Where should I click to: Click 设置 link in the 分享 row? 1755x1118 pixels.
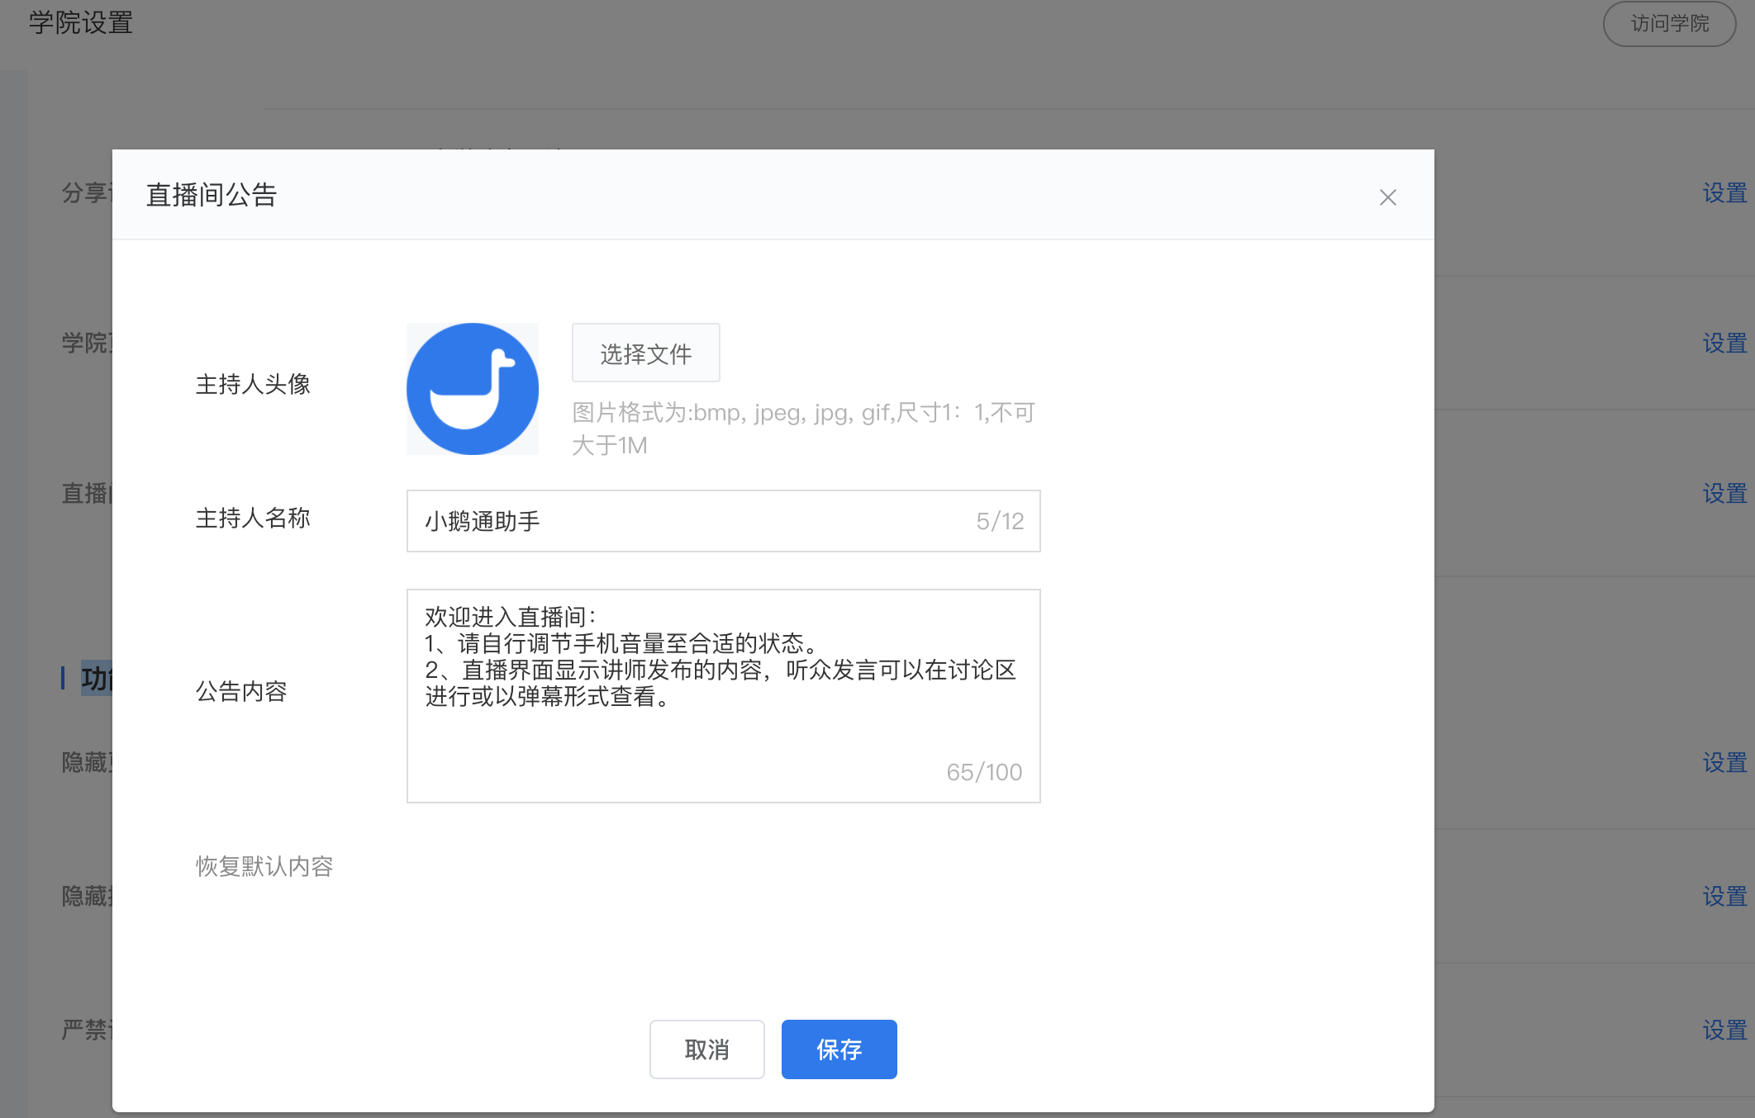[1724, 193]
